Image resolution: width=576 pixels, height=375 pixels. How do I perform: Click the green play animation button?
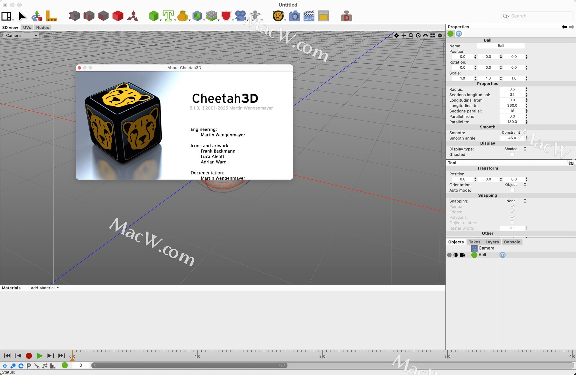(39, 356)
